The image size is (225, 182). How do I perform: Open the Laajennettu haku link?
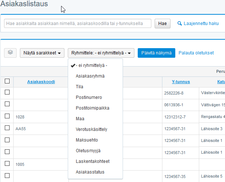(201, 24)
